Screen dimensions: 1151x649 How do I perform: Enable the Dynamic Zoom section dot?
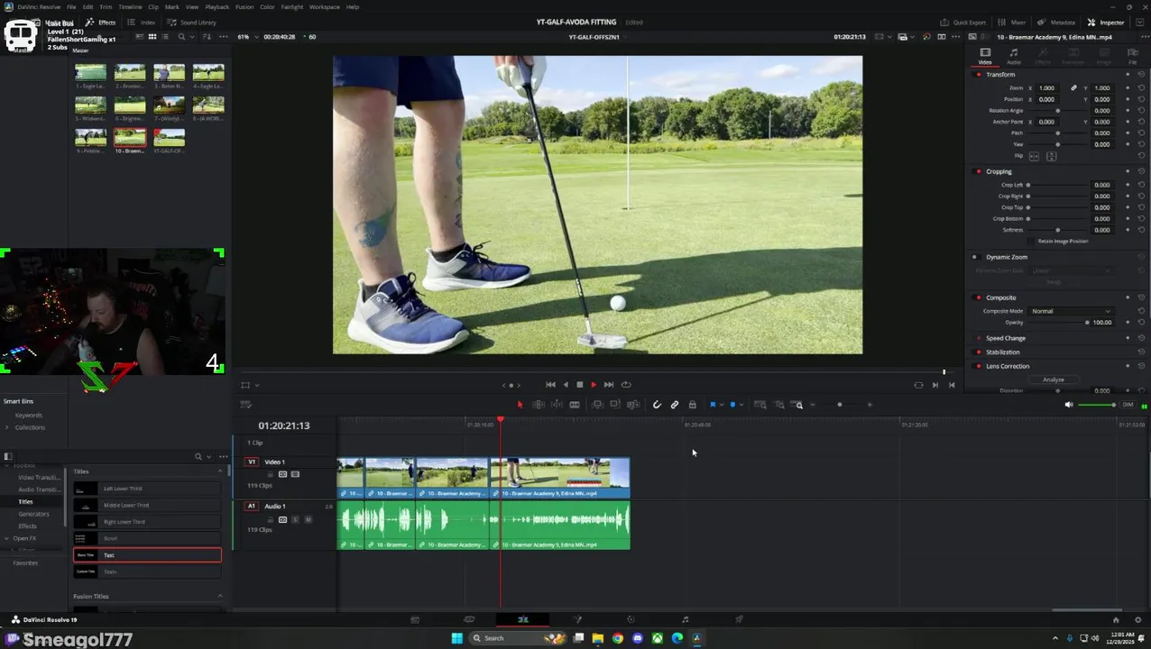point(974,257)
